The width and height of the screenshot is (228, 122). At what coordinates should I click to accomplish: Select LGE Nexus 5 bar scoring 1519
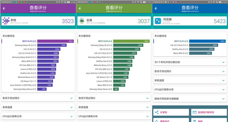pos(45,81)
